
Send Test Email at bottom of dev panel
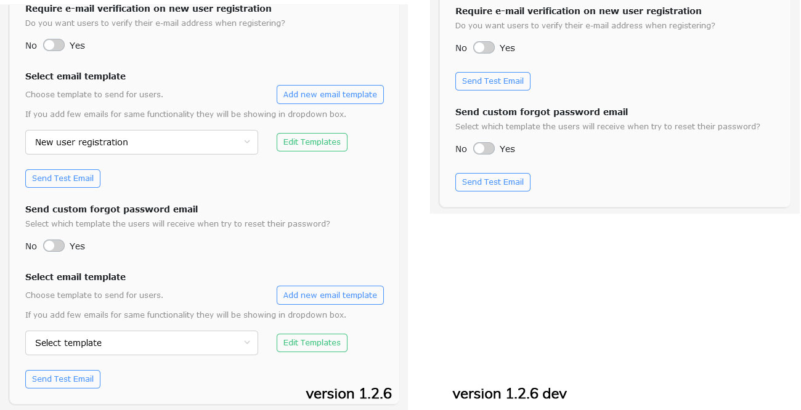(x=492, y=182)
